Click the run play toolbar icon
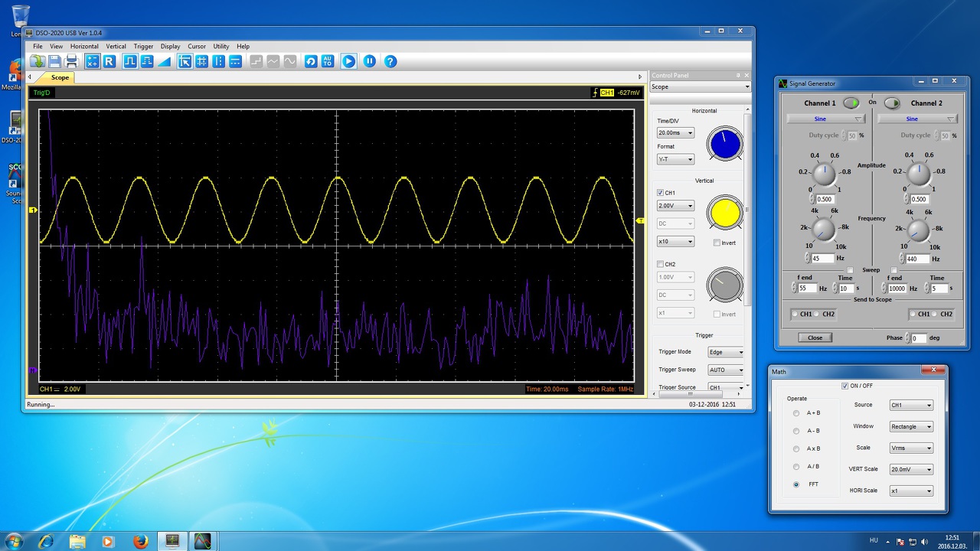Viewport: 980px width, 551px height. (348, 61)
